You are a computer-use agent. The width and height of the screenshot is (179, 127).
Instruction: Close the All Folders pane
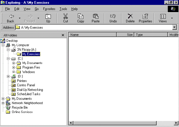63,35
